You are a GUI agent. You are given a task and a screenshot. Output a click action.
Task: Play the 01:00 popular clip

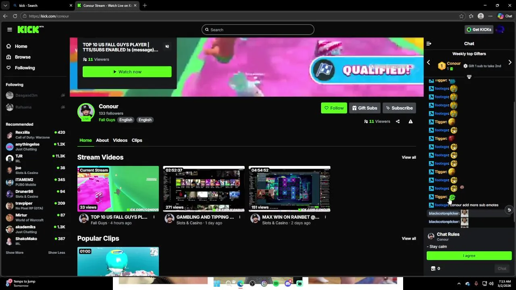(118, 261)
